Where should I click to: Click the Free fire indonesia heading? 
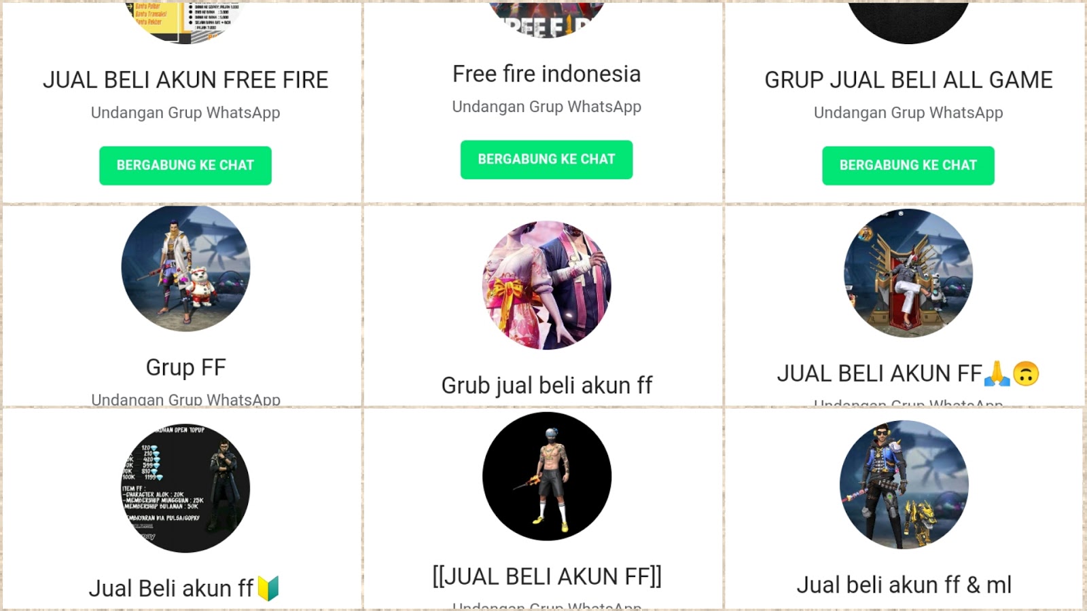click(x=547, y=74)
